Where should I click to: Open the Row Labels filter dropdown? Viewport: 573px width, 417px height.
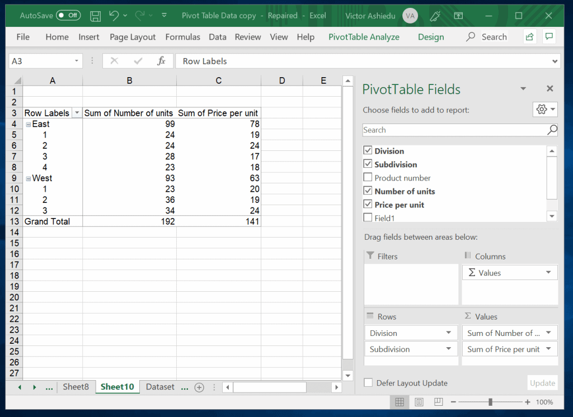tap(77, 113)
